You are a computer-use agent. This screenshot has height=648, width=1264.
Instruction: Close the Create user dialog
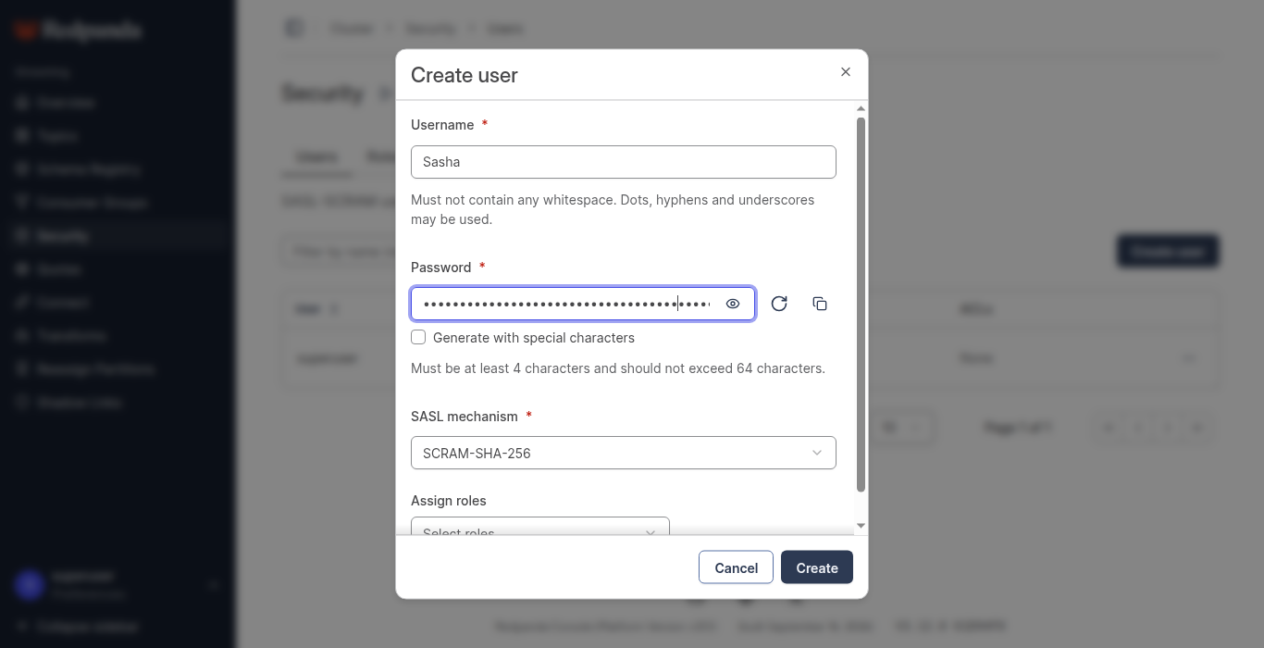[845, 72]
